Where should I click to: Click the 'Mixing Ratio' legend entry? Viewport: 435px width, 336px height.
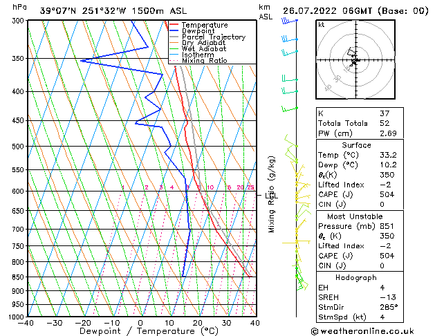205,60
